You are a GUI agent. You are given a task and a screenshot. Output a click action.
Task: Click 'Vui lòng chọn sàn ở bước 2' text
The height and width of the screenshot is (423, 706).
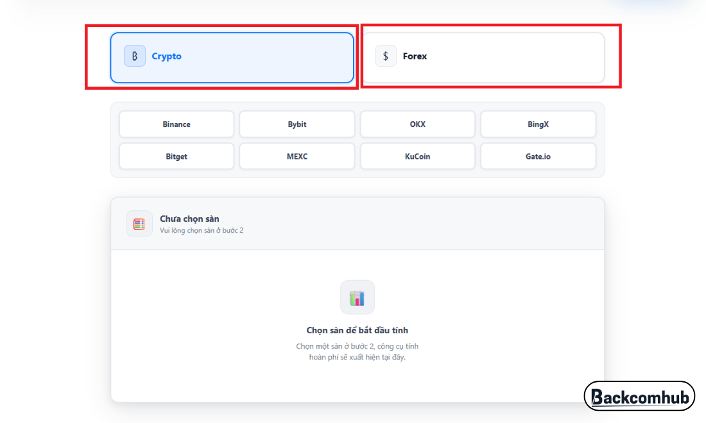[202, 230]
